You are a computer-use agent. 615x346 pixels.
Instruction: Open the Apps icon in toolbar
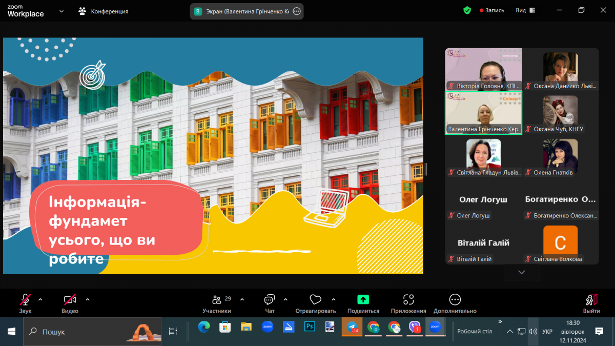coord(408,300)
